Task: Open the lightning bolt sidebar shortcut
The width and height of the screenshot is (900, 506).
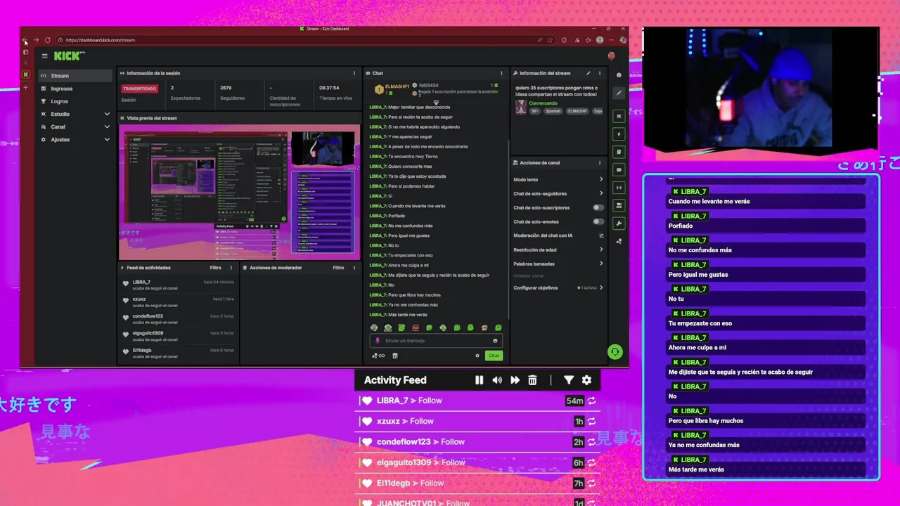Action: coord(619,134)
